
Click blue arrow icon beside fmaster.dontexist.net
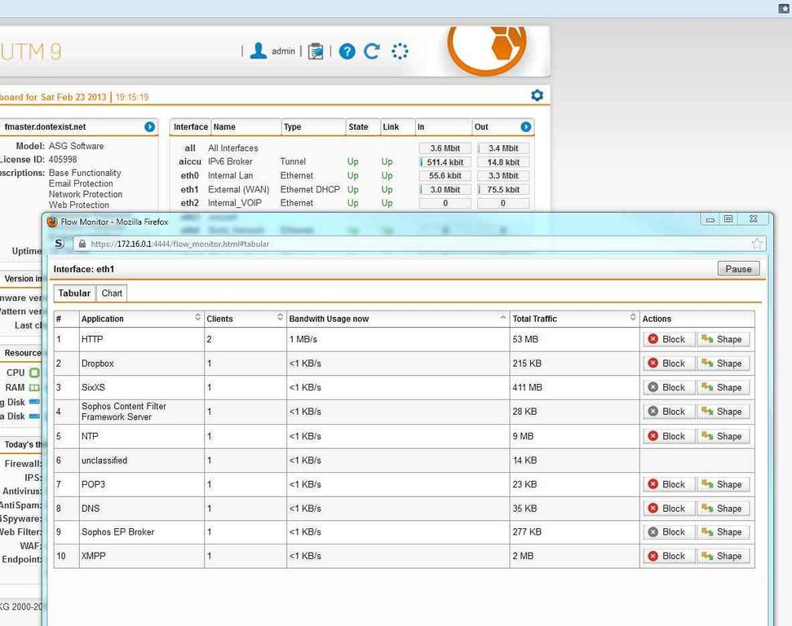[149, 126]
